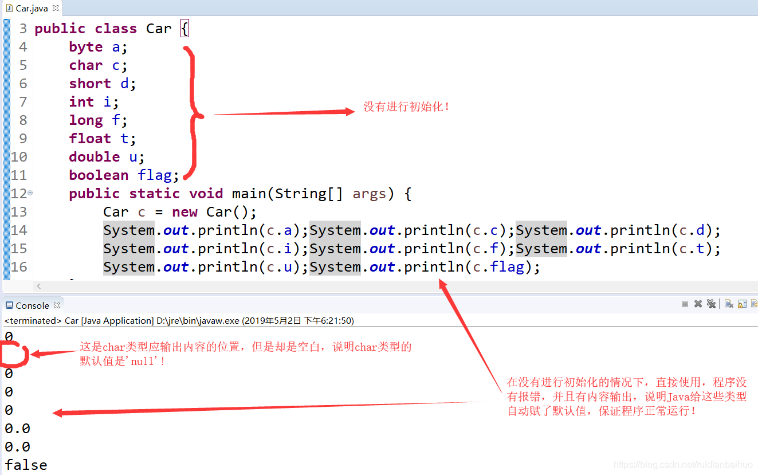Click the first '0' console output line
The image size is (758, 475).
click(9, 336)
